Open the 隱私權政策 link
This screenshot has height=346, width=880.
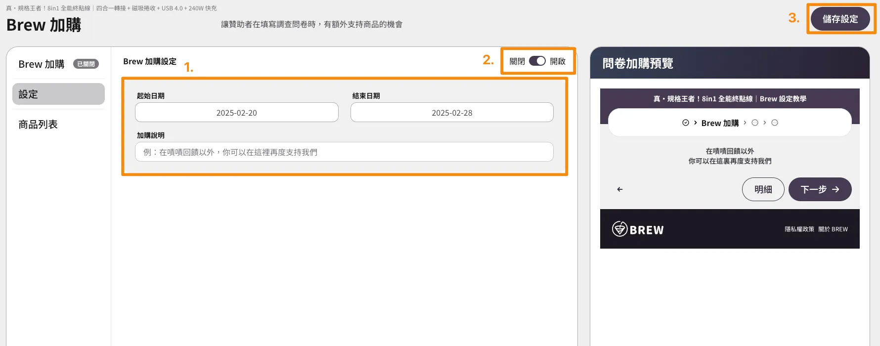799,229
